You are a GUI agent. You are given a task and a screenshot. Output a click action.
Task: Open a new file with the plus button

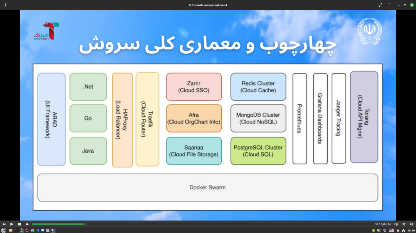[x=5, y=5]
